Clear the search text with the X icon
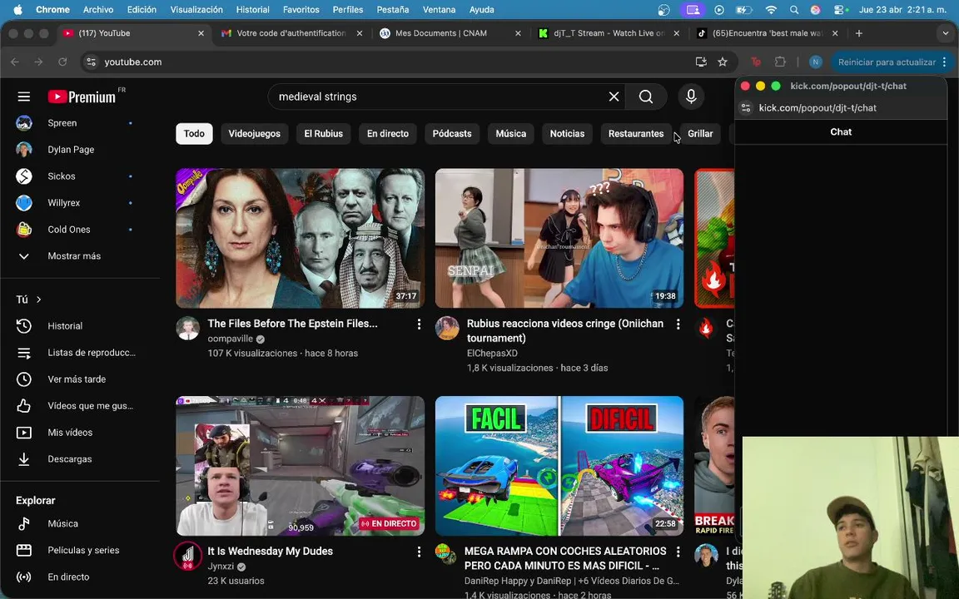 [614, 97]
